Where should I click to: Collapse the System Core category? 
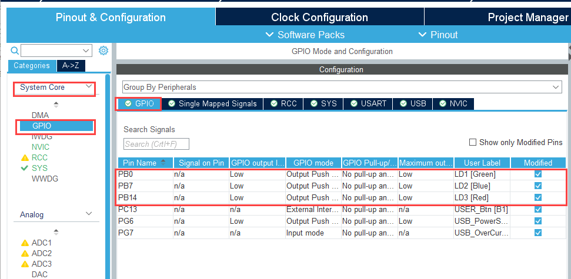[x=89, y=87]
